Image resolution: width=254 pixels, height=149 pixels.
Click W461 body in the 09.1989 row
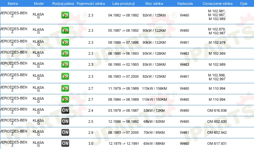tap(184, 42)
